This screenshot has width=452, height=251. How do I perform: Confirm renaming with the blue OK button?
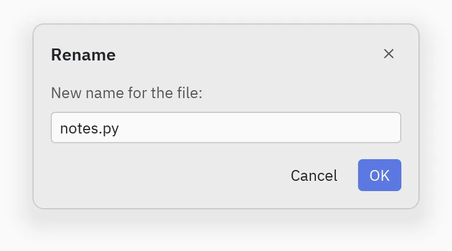[380, 175]
